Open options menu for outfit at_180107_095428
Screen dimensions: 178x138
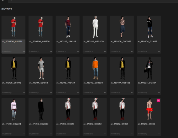[x=132, y=92]
